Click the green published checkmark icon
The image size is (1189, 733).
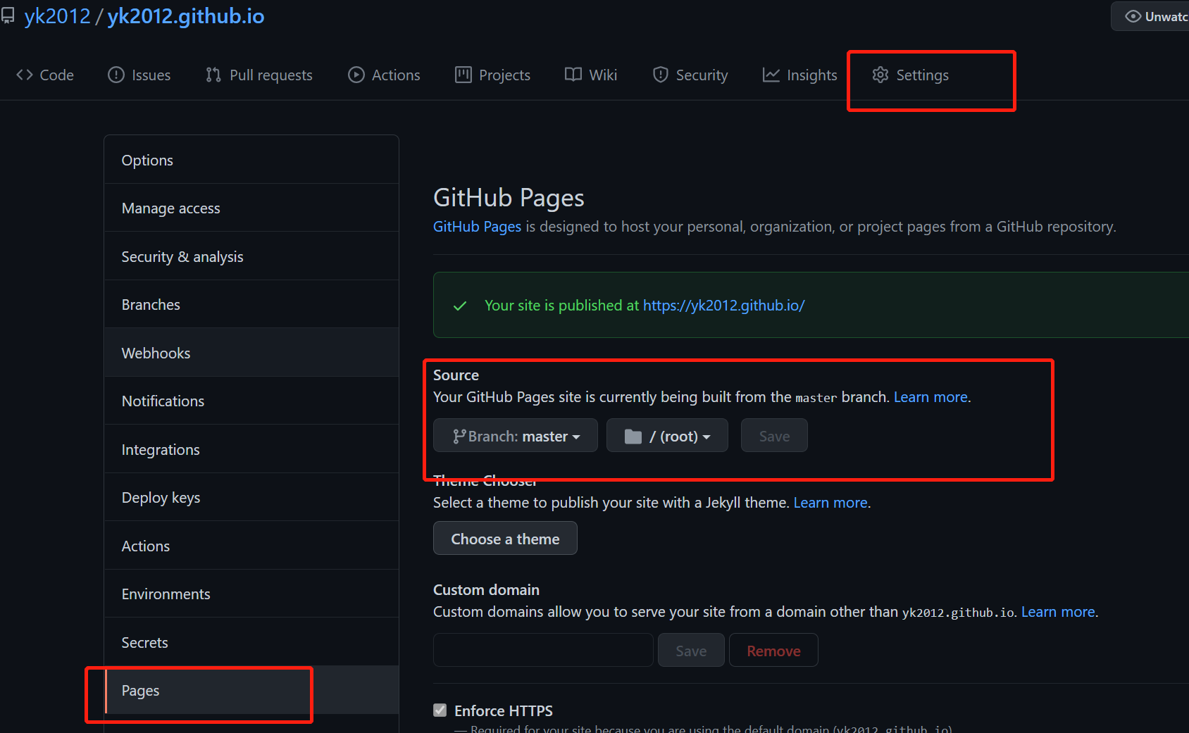click(460, 306)
